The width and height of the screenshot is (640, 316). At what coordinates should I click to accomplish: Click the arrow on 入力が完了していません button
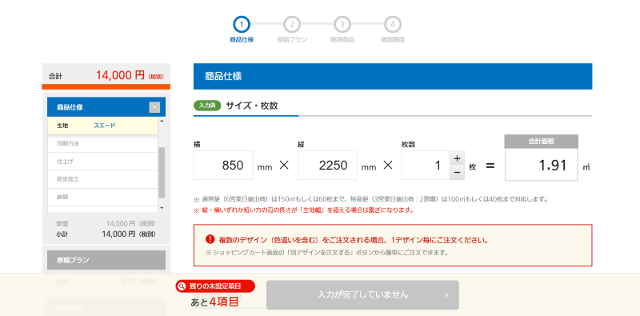coord(446,295)
